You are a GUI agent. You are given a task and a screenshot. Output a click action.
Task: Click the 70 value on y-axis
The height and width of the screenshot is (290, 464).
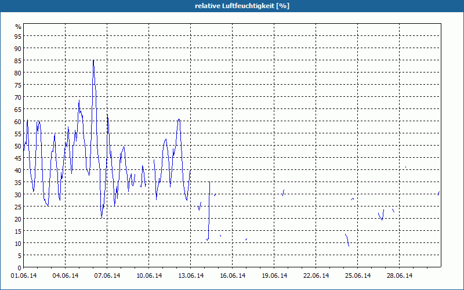(x=17, y=97)
